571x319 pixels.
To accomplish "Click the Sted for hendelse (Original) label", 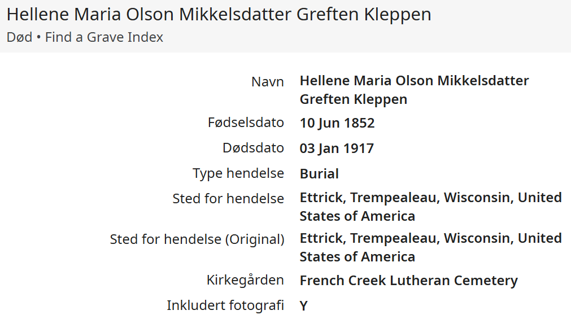I will tap(197, 239).
